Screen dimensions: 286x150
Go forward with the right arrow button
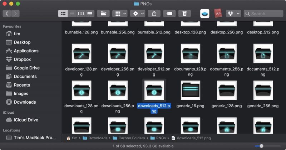pos(15,14)
